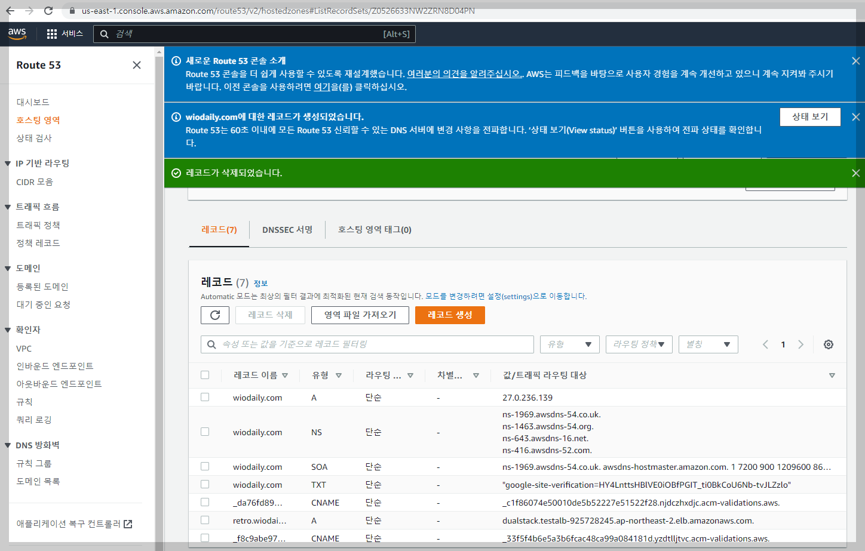This screenshot has width=865, height=551.
Task: Open 등록된 도메인 in the sidebar
Action: coord(42,287)
